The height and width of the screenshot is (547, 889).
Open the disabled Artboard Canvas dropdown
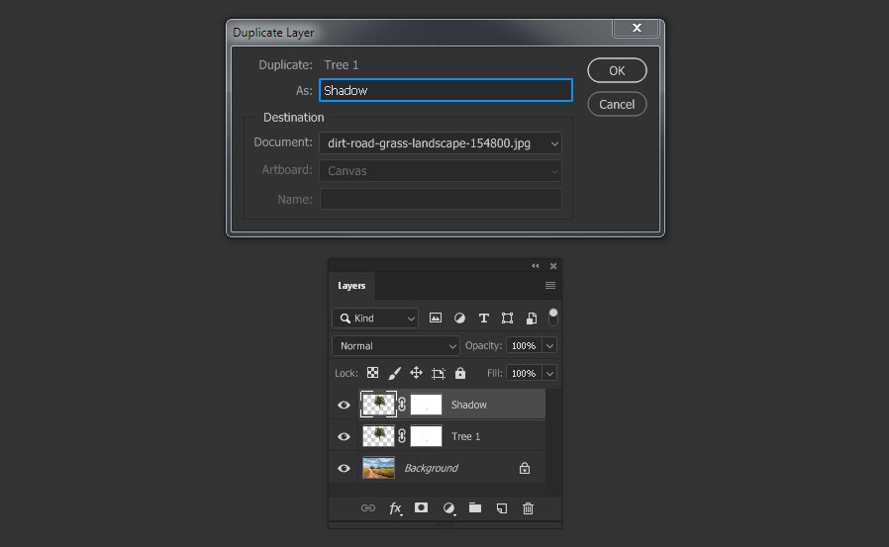click(441, 171)
